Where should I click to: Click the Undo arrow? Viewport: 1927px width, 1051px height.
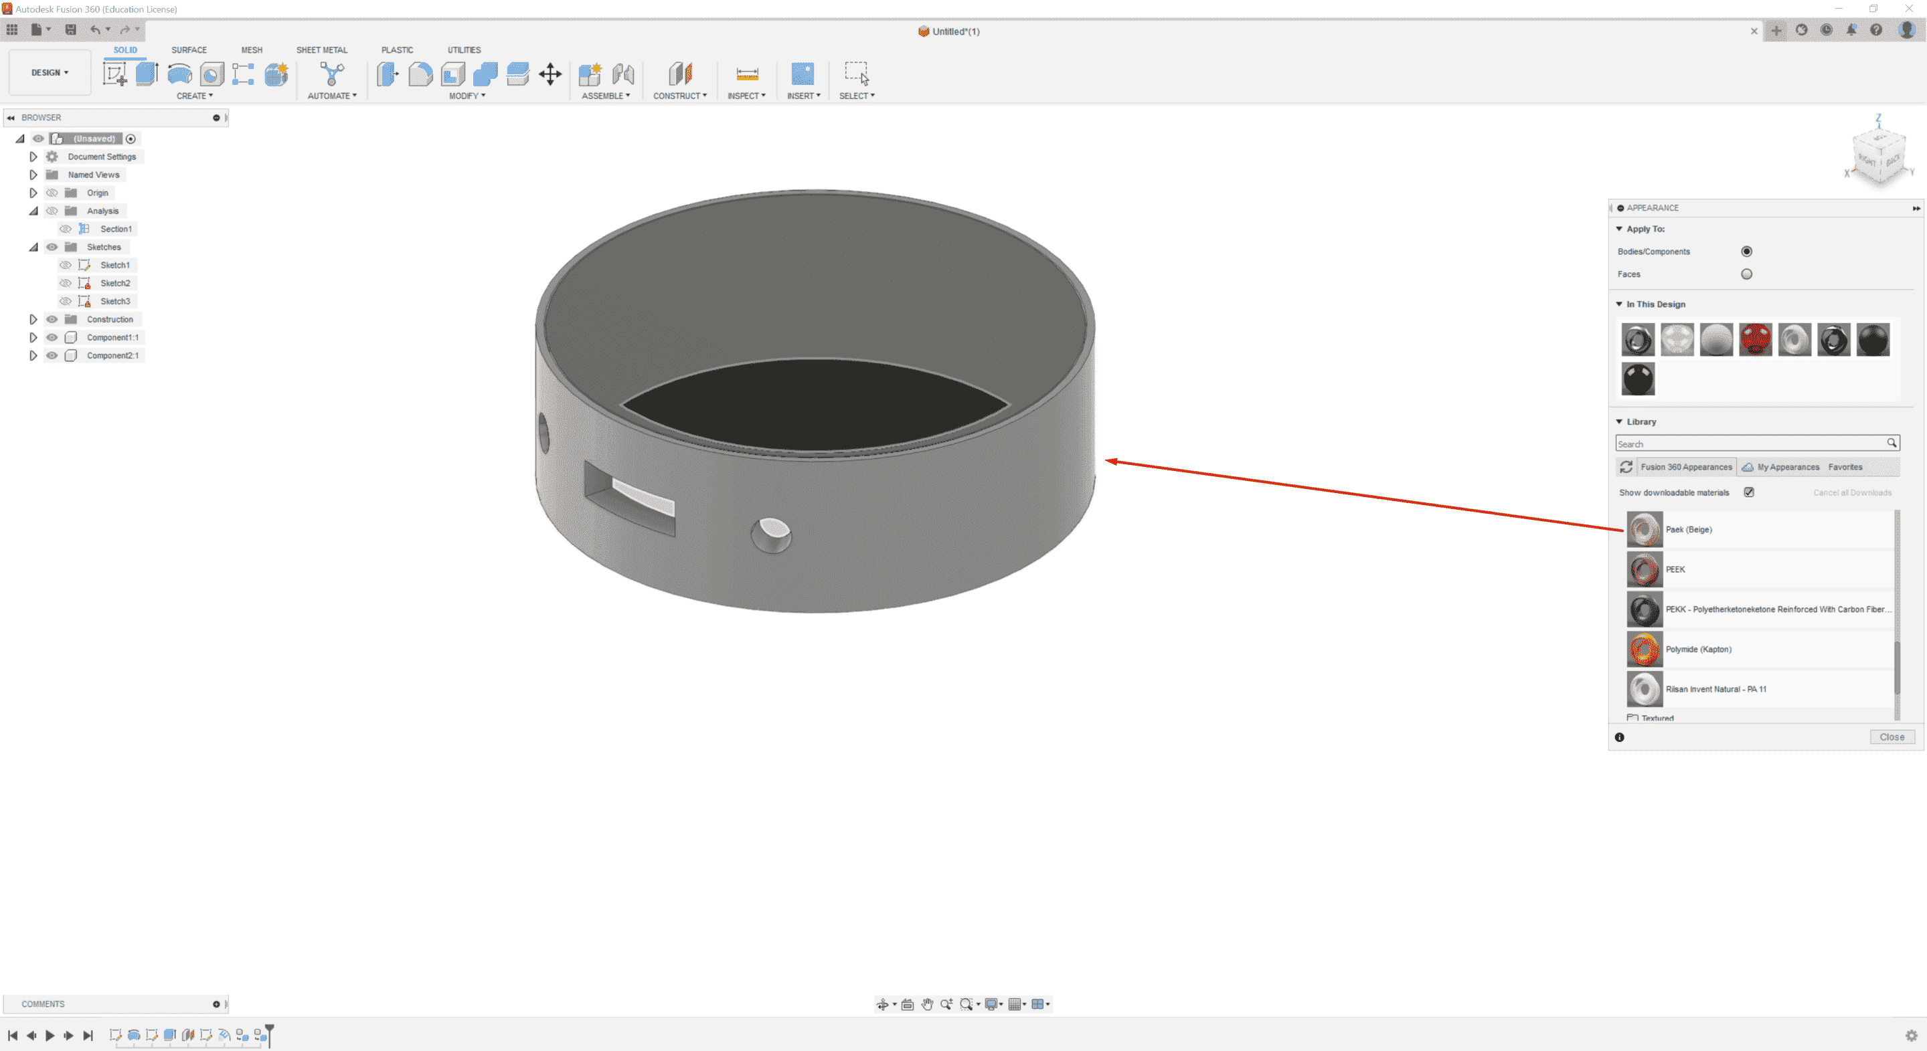coord(95,30)
